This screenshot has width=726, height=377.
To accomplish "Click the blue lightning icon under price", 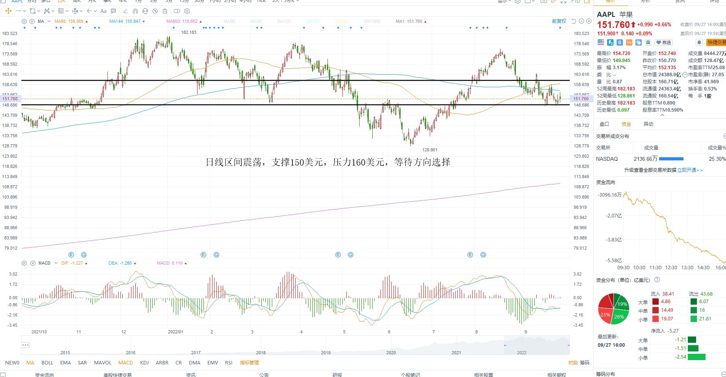I will (610, 42).
